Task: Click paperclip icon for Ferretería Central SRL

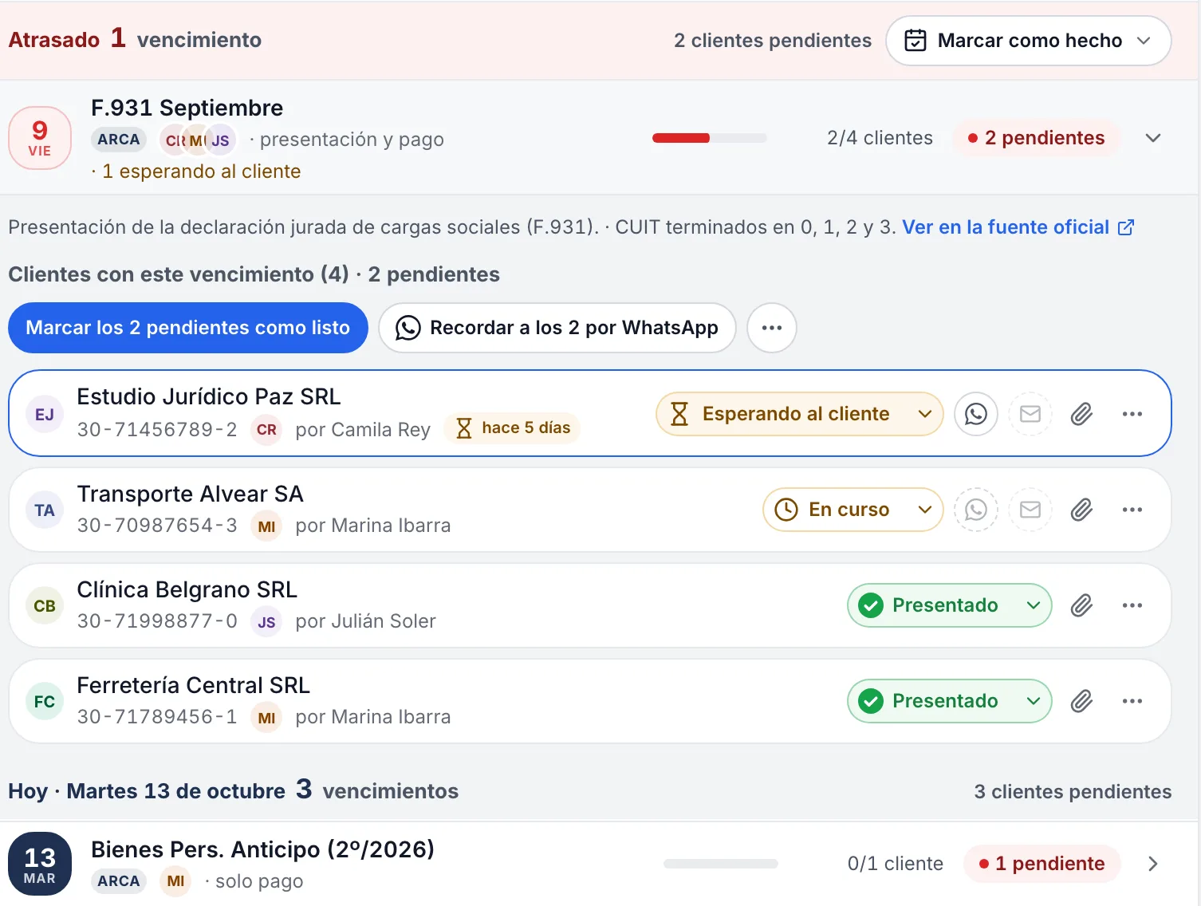Action: pos(1081,701)
